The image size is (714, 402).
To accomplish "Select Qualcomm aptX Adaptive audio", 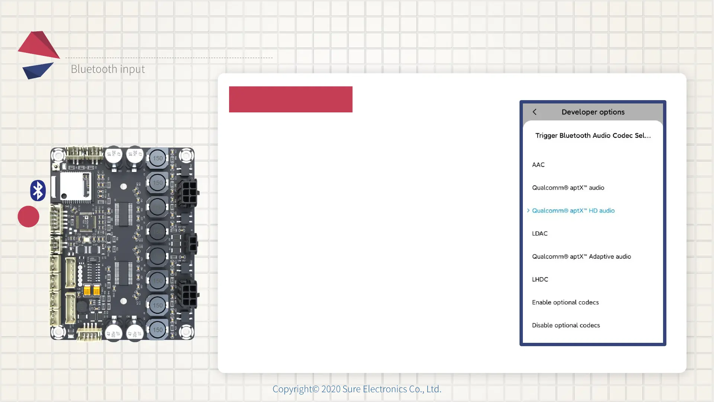I will tap(581, 257).
